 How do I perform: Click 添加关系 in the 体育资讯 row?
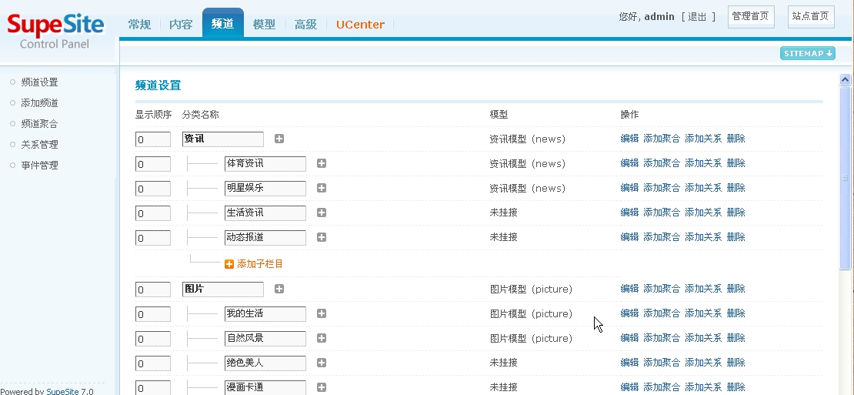702,163
